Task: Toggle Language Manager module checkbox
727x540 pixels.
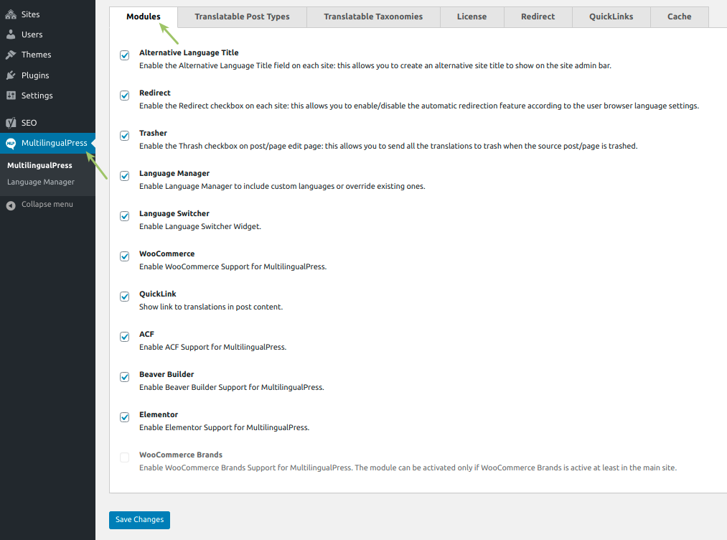Action: coord(125,176)
